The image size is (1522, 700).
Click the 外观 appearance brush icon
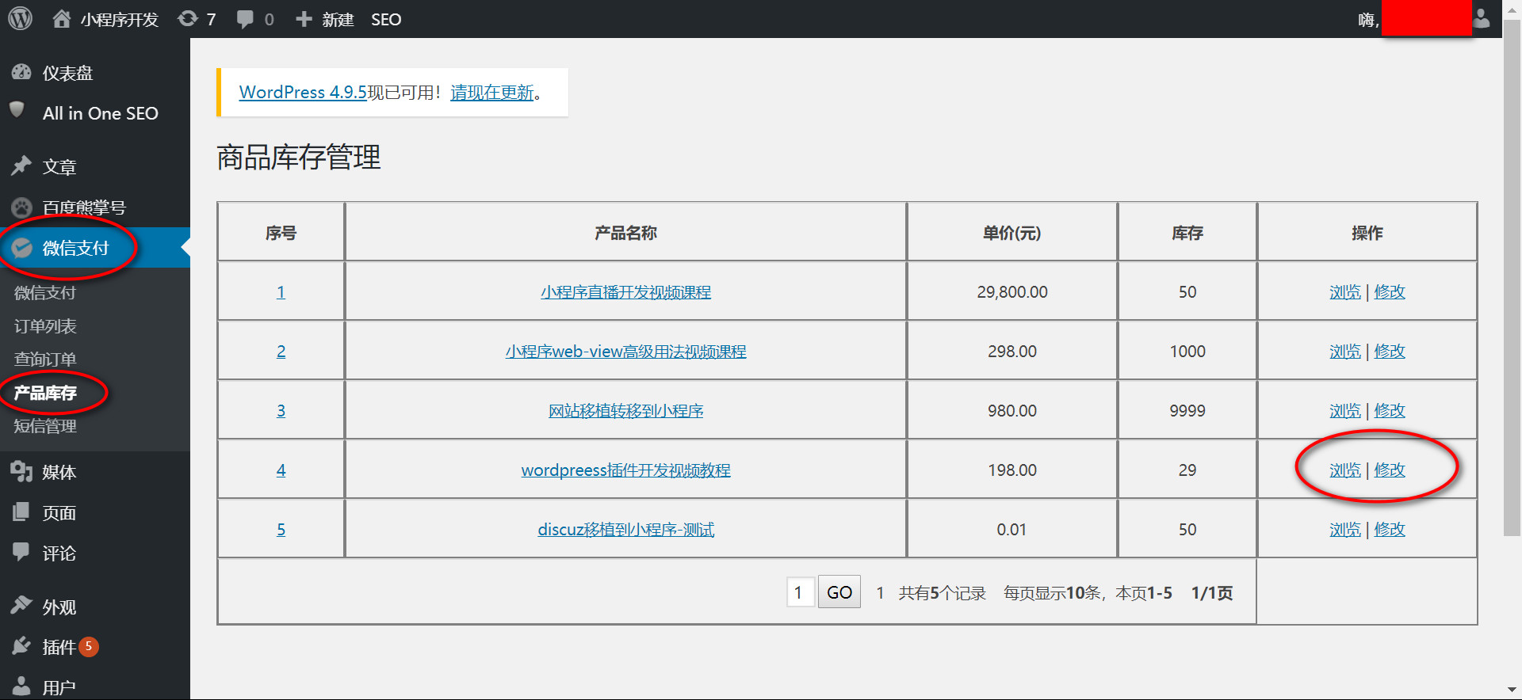click(x=21, y=607)
